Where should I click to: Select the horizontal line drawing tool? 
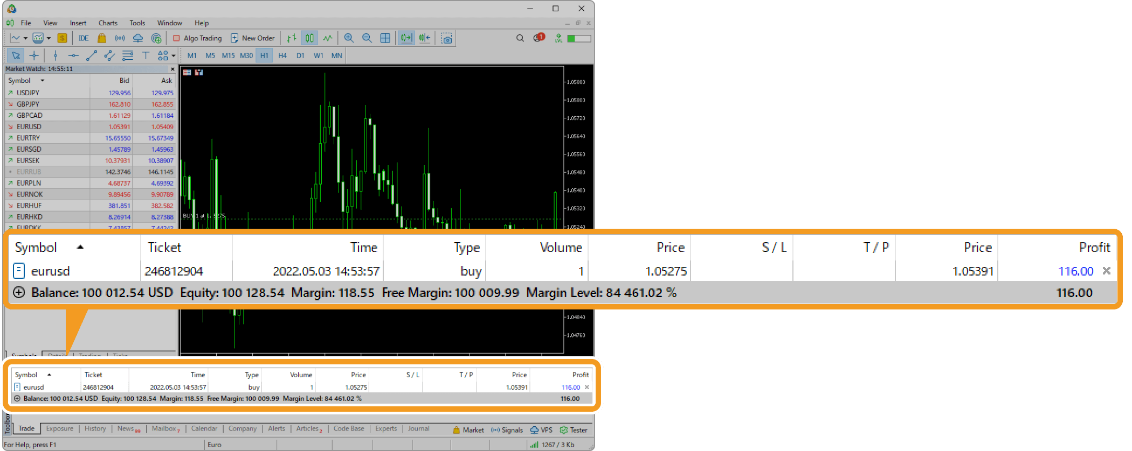click(73, 55)
